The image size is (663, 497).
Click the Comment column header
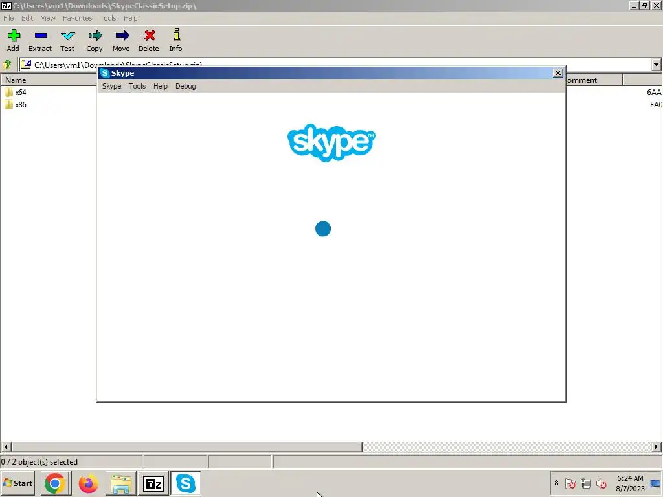point(594,80)
